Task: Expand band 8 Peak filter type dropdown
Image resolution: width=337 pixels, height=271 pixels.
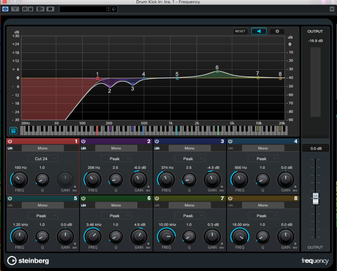Action: (263, 216)
